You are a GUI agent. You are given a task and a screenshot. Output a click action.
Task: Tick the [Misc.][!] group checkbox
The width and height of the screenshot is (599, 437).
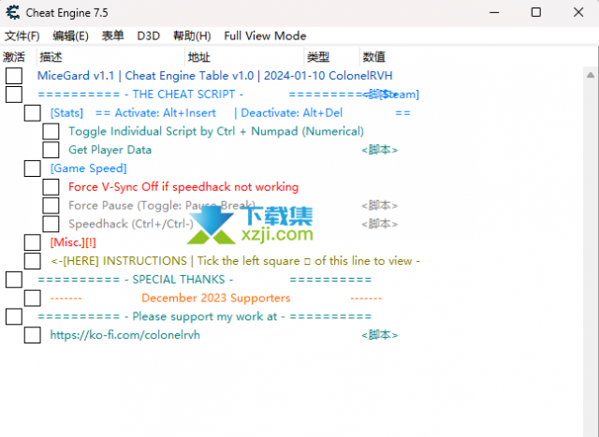pyautogui.click(x=33, y=242)
